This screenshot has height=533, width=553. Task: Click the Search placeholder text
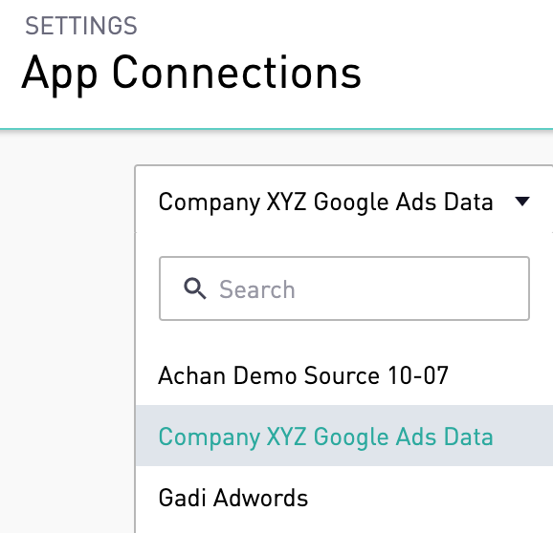point(257,289)
